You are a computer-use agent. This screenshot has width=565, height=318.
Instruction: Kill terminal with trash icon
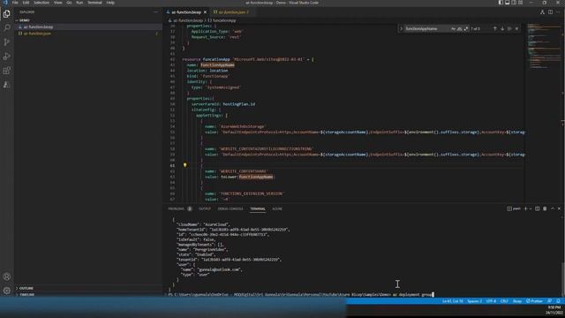click(x=545, y=208)
